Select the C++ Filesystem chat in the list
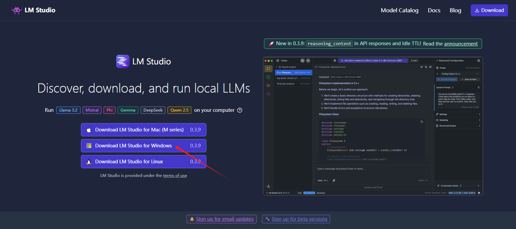 tap(293, 72)
